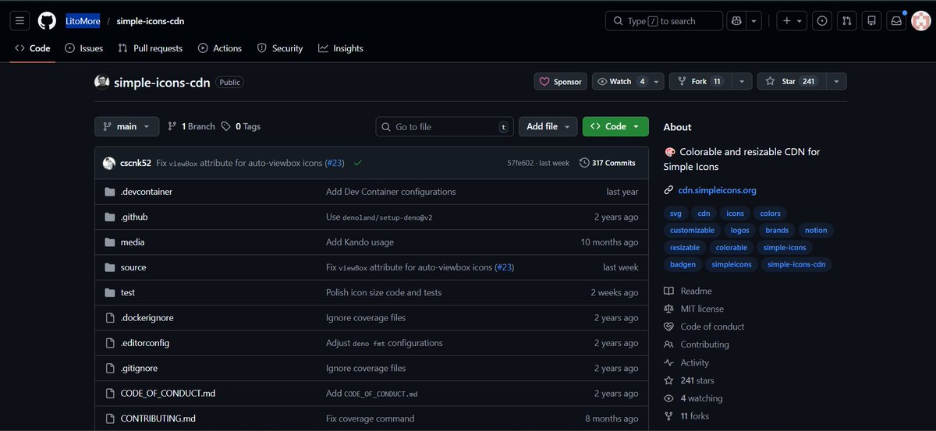This screenshot has width=936, height=431.
Task: Open the test folder
Action: click(x=128, y=292)
